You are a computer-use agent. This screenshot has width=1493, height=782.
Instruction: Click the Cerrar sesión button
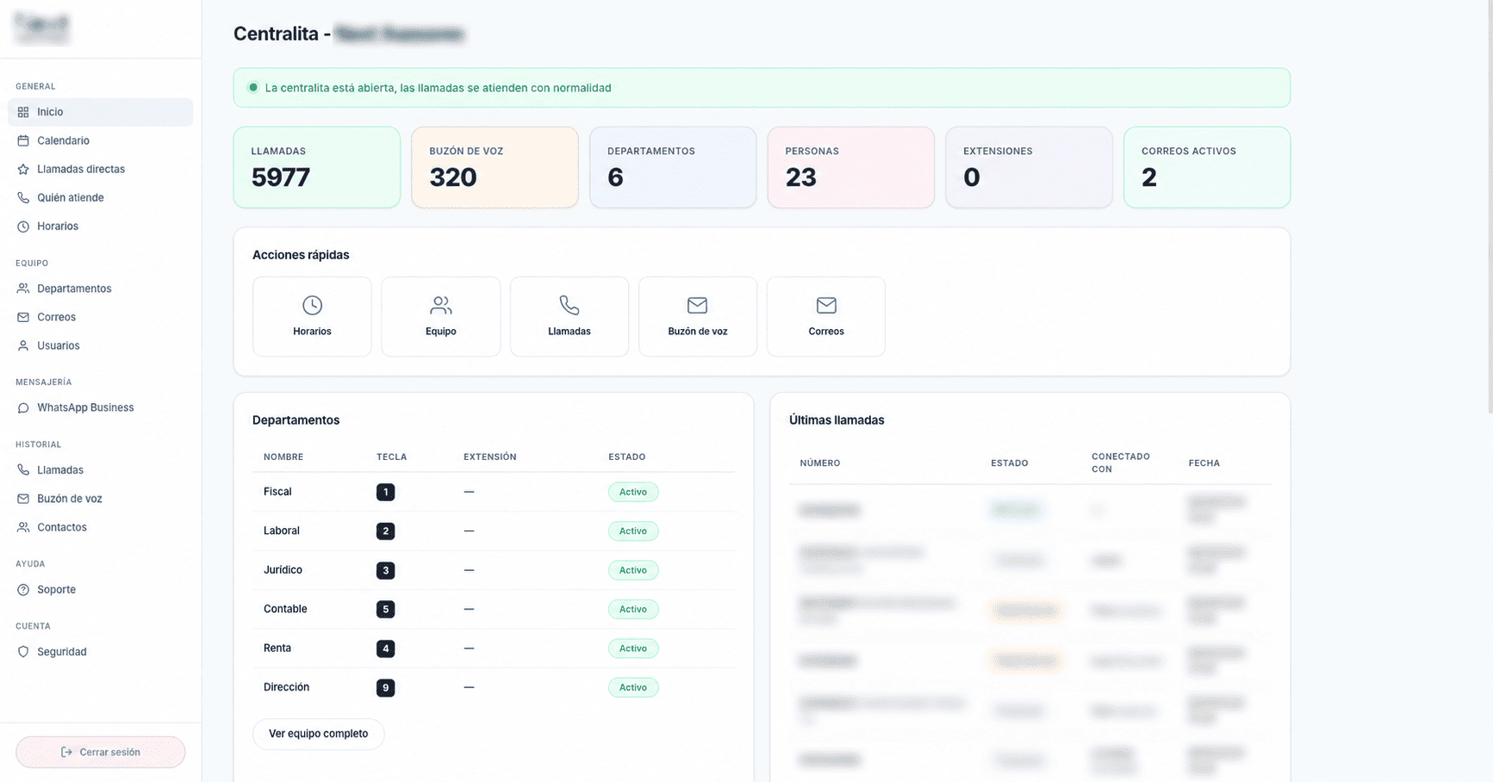[100, 752]
